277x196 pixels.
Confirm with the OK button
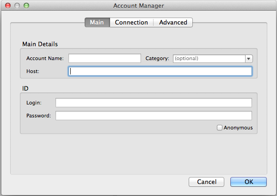point(248,182)
